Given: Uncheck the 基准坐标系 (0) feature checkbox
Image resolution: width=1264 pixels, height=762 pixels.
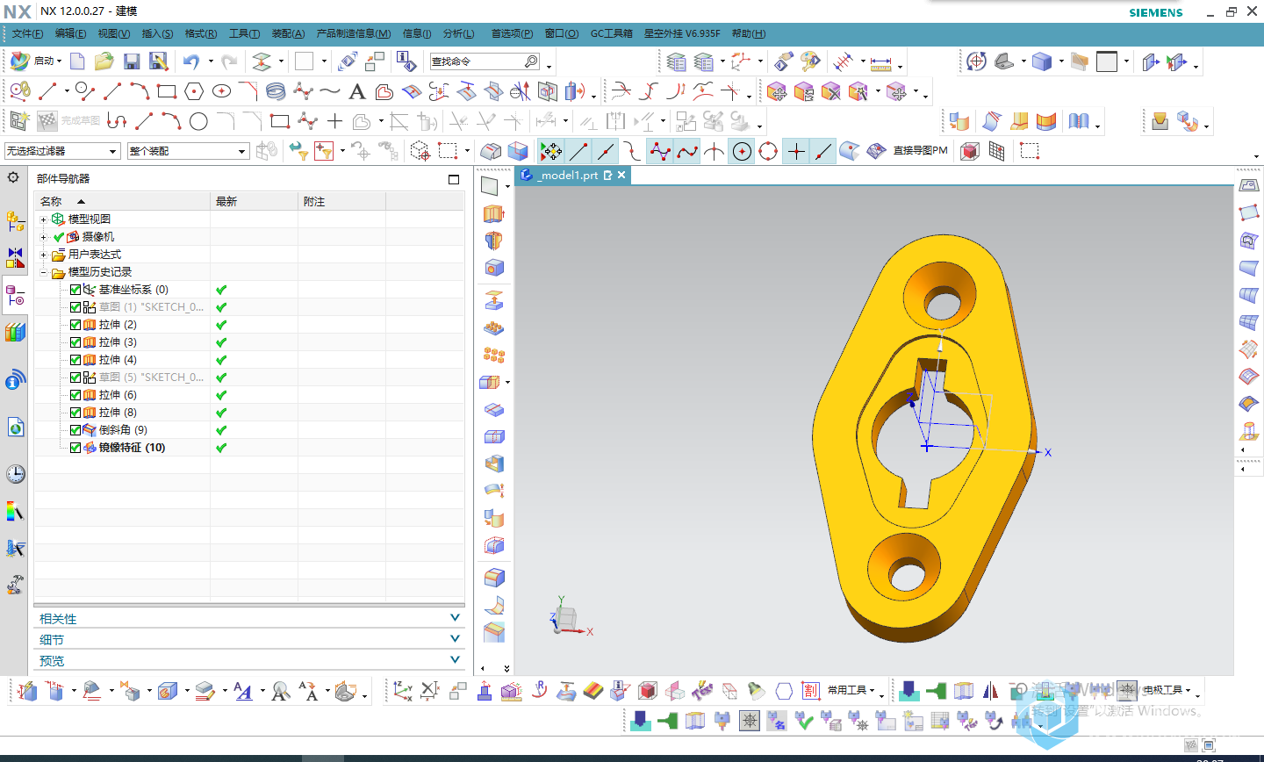Looking at the screenshot, I should point(75,290).
